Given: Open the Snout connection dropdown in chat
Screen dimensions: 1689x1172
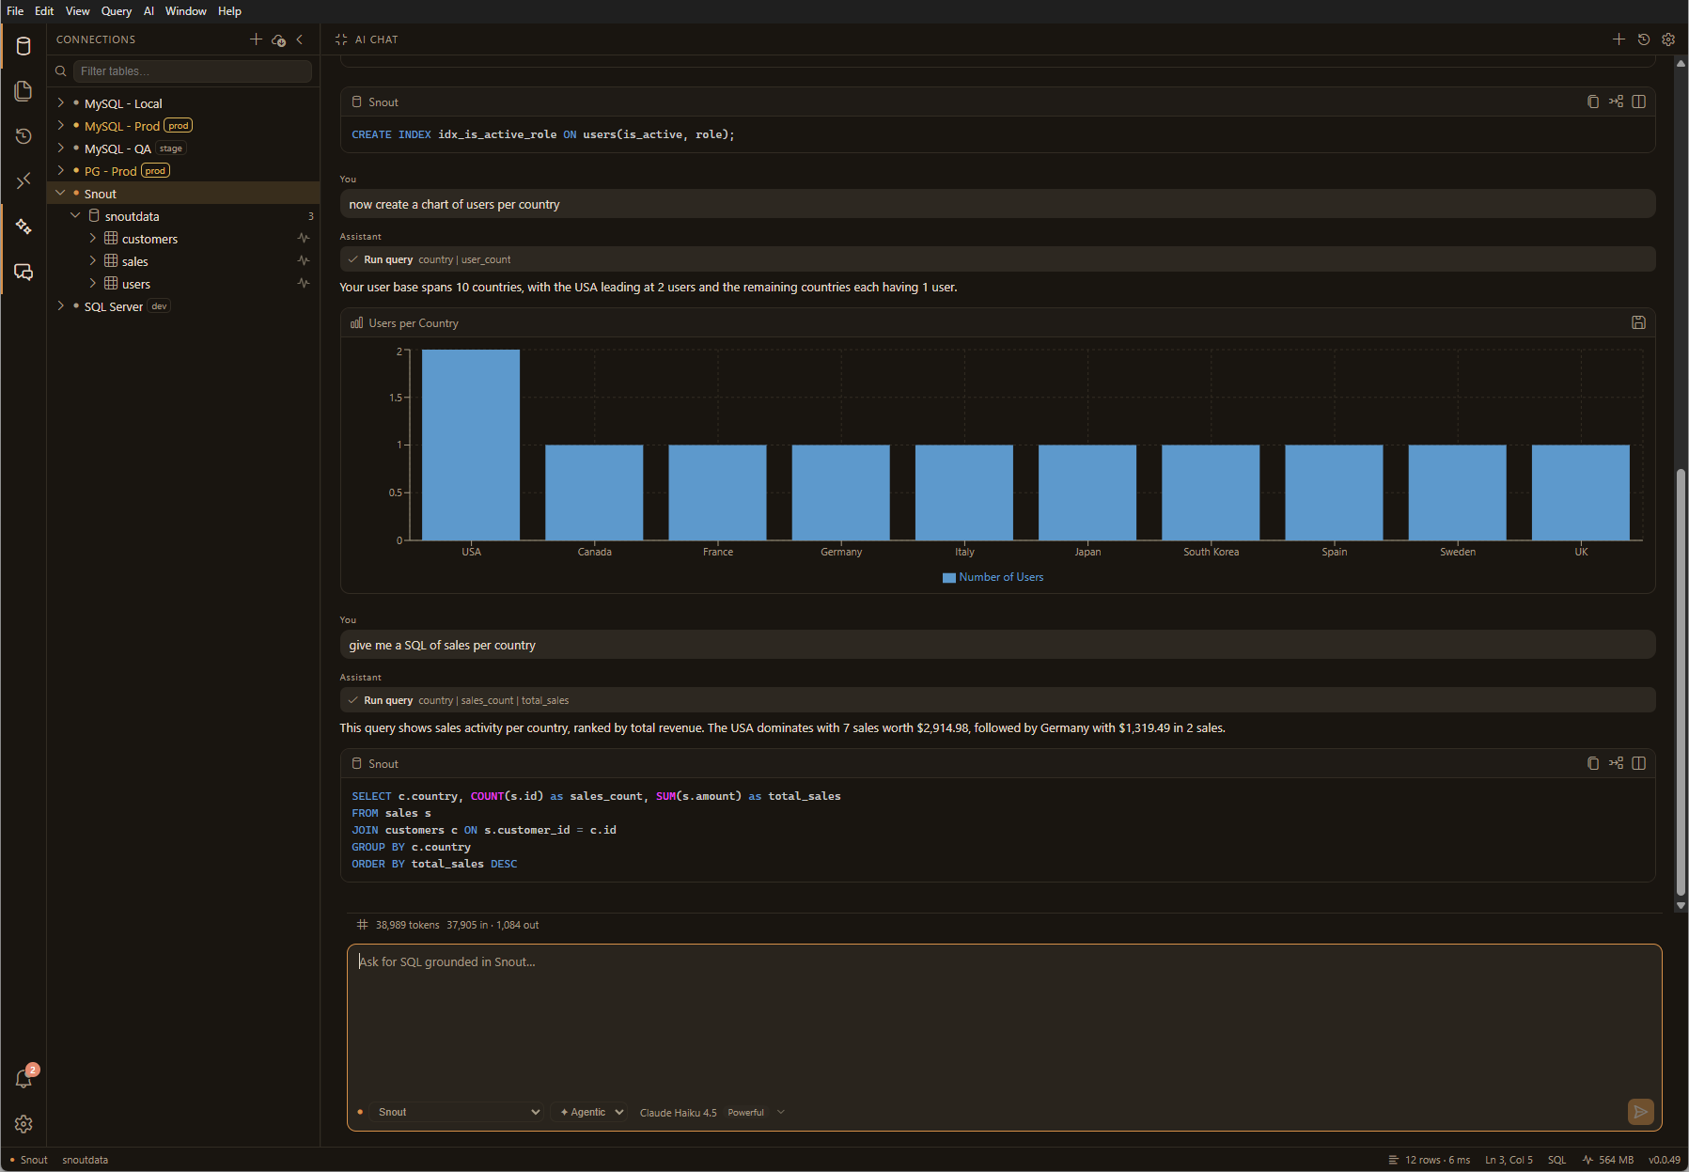Looking at the screenshot, I should point(457,1112).
